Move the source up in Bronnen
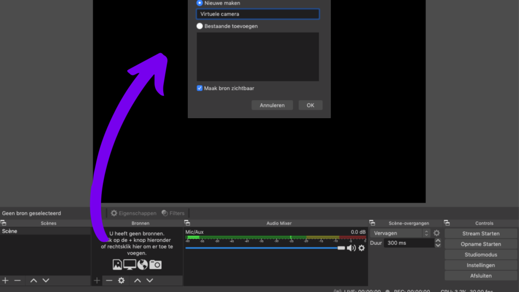Screen dimensions: 519x292 [x=137, y=280]
